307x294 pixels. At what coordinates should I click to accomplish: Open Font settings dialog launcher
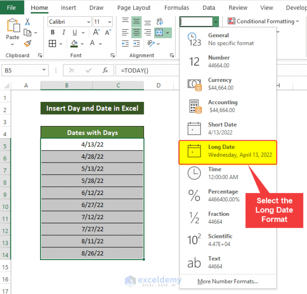click(x=113, y=56)
